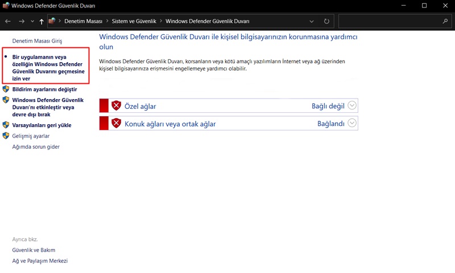Click shield icon beside Gelişmiş ayarlar

[x=6, y=136]
